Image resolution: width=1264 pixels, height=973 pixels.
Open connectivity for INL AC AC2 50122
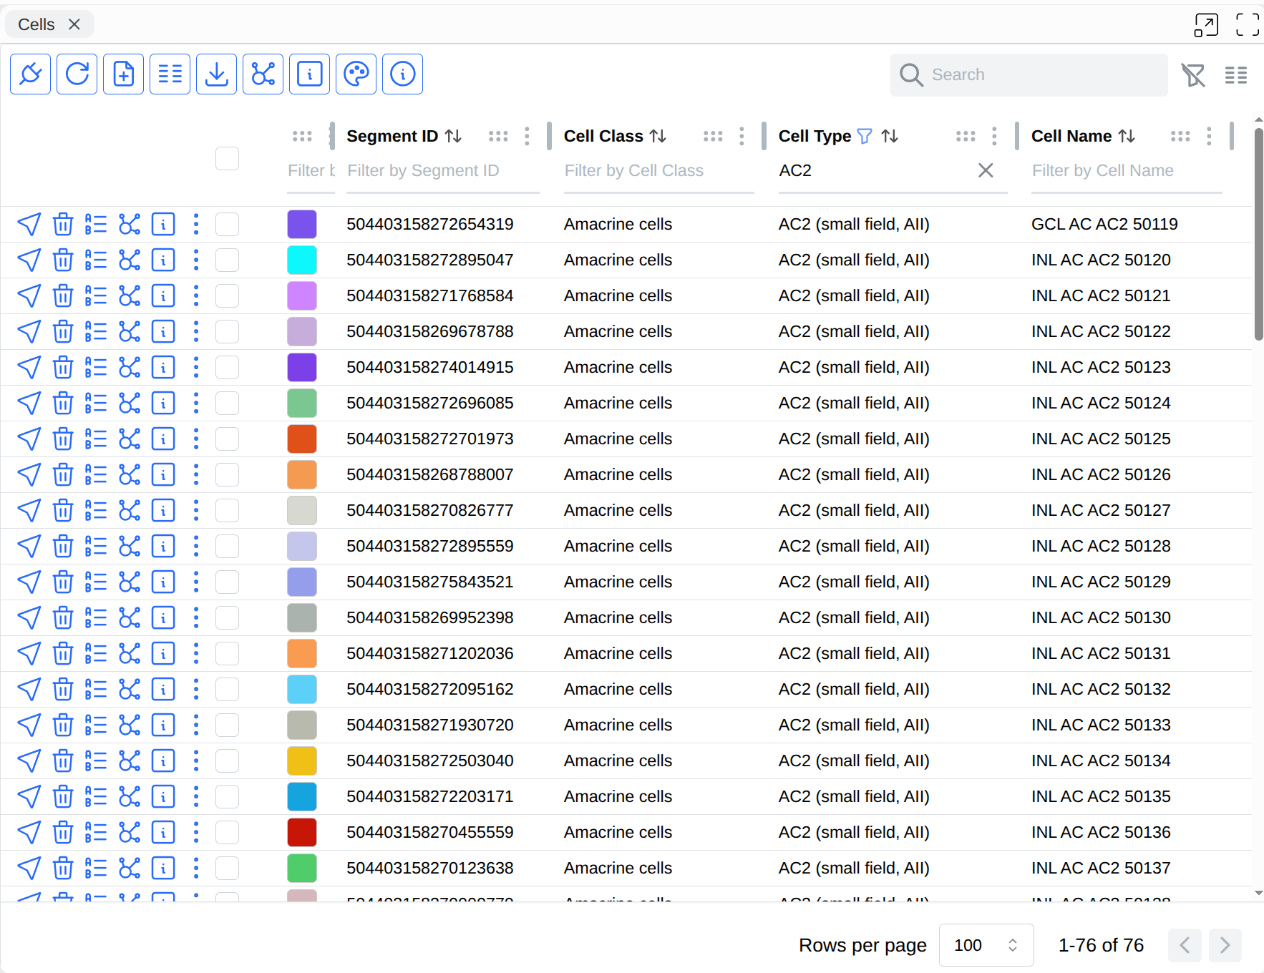pos(130,331)
